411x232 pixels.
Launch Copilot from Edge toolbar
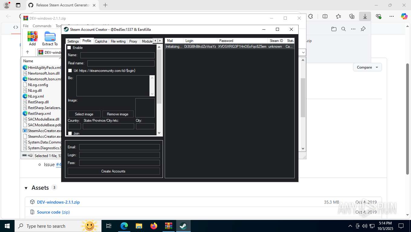click(x=404, y=17)
